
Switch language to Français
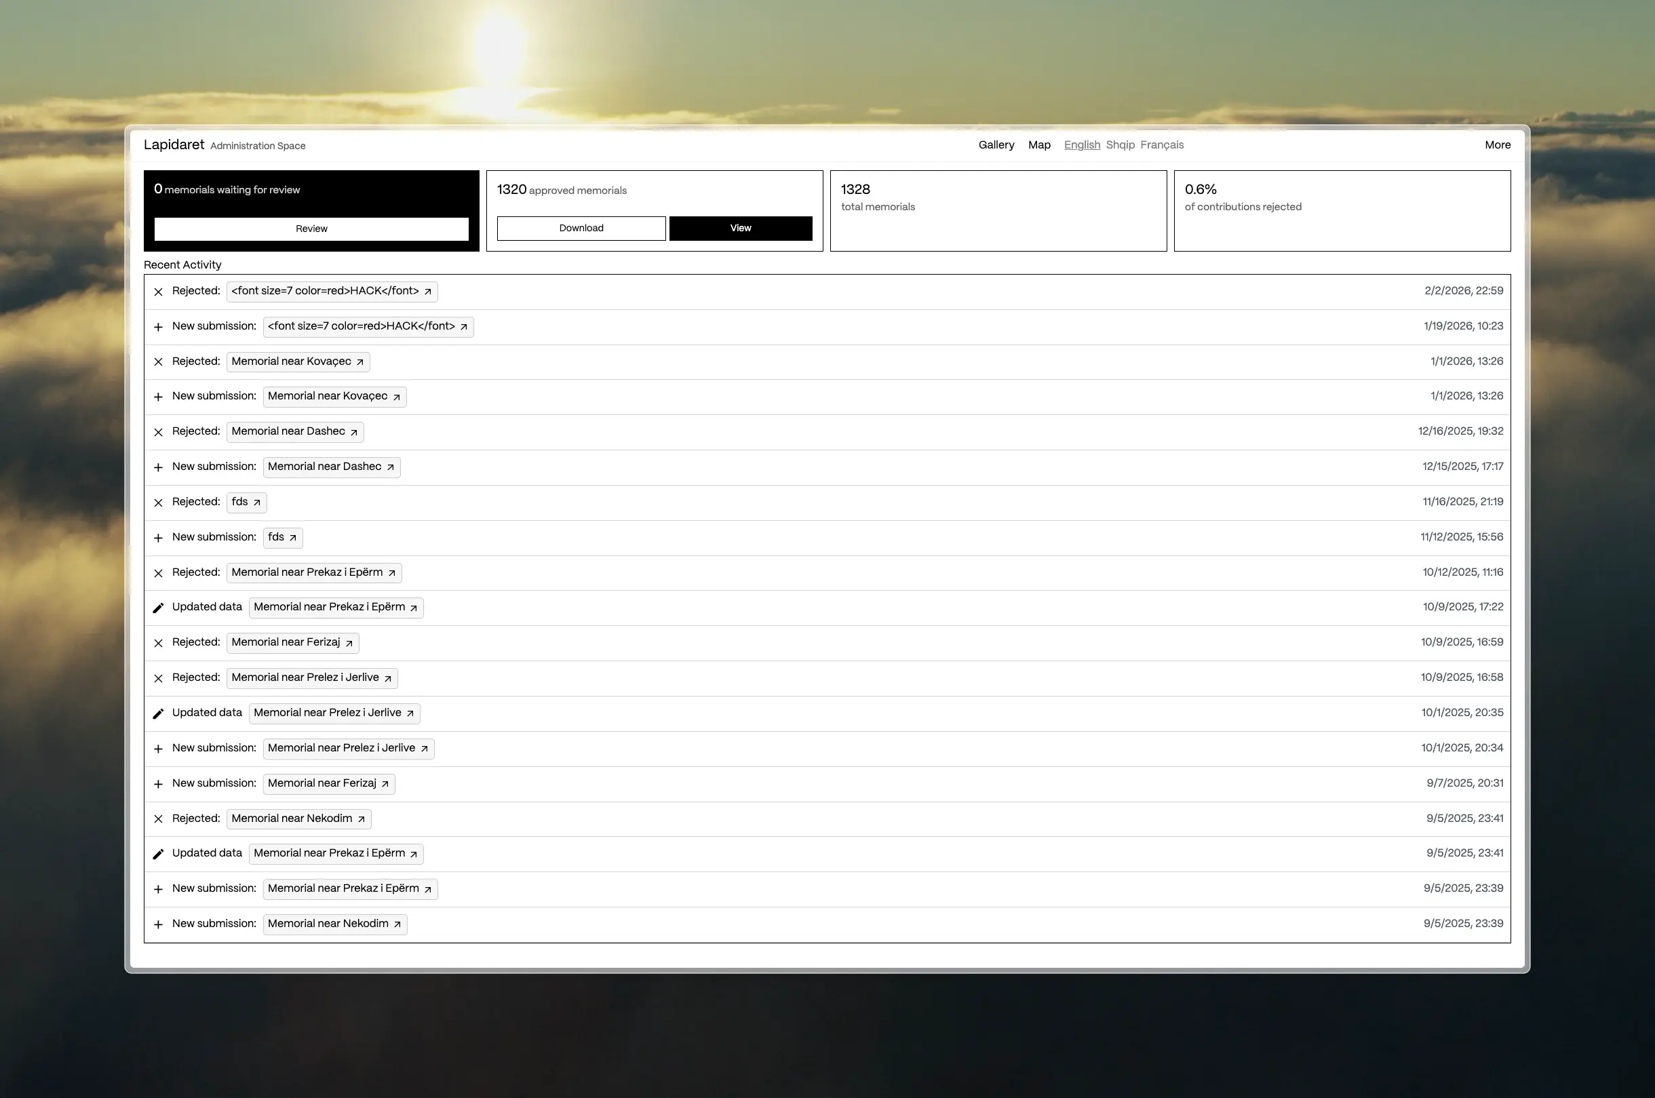[1161, 145]
